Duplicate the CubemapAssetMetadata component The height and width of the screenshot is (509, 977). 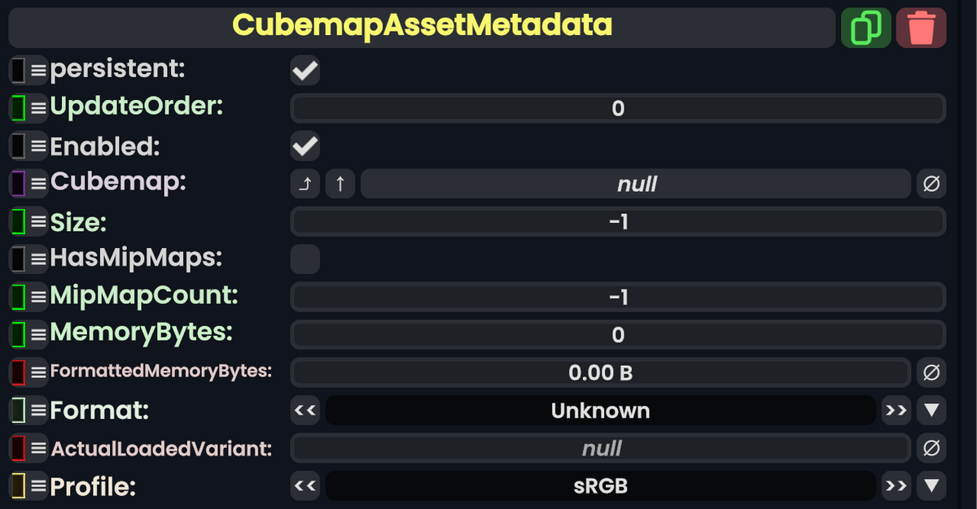point(865,27)
